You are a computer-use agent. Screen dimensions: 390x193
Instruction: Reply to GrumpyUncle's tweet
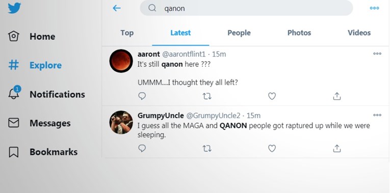click(x=142, y=149)
